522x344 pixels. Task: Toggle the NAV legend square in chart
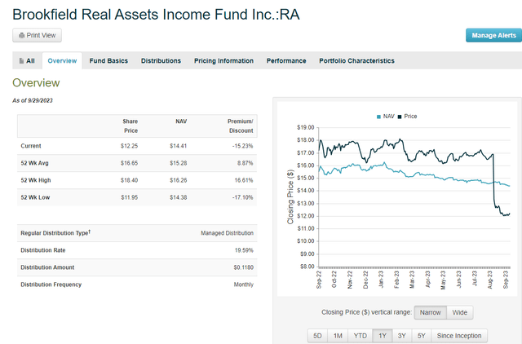click(378, 117)
